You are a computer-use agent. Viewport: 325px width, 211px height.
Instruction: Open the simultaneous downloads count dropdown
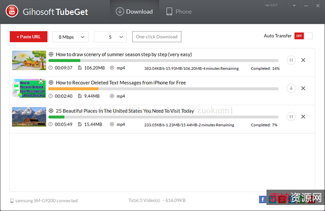click(110, 37)
